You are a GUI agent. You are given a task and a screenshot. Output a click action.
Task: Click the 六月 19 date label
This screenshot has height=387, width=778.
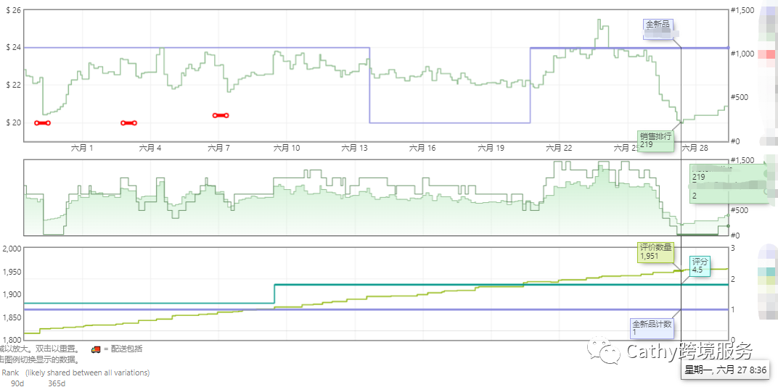491,148
